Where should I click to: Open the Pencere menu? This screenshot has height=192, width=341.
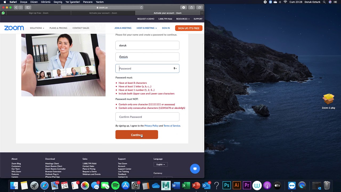[88, 2]
